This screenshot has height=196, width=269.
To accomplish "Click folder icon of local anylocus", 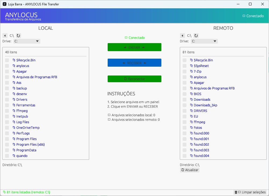I will [14, 66].
